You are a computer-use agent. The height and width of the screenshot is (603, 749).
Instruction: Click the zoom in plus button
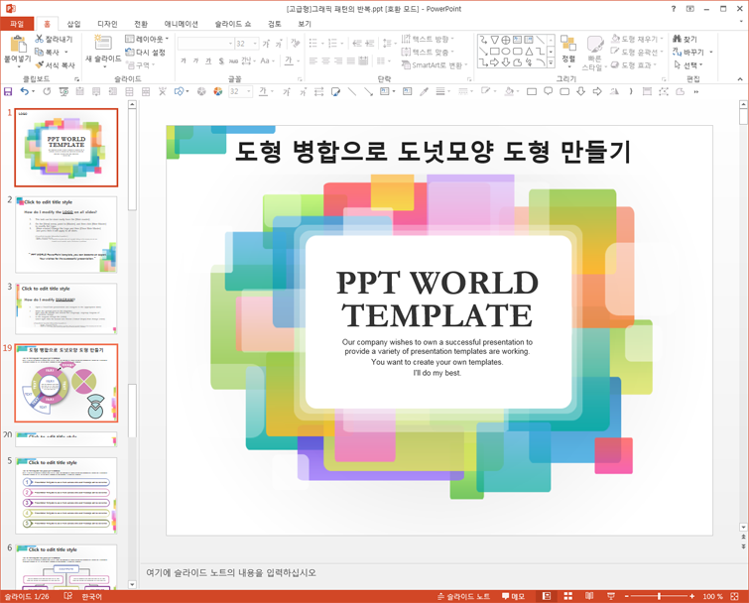click(x=691, y=596)
